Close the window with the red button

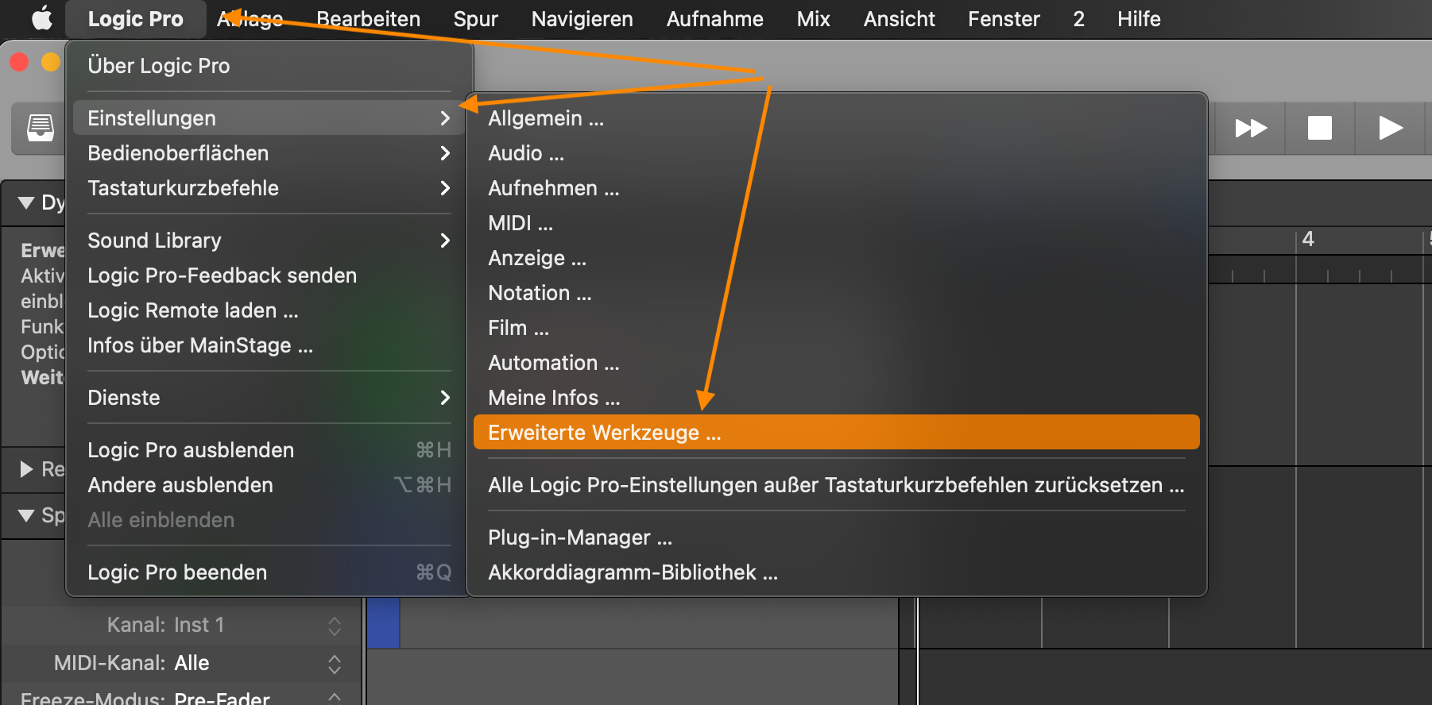pos(19,62)
